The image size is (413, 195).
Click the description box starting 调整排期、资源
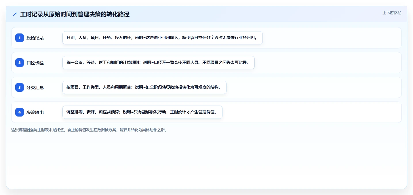pyautogui.click(x=142, y=112)
